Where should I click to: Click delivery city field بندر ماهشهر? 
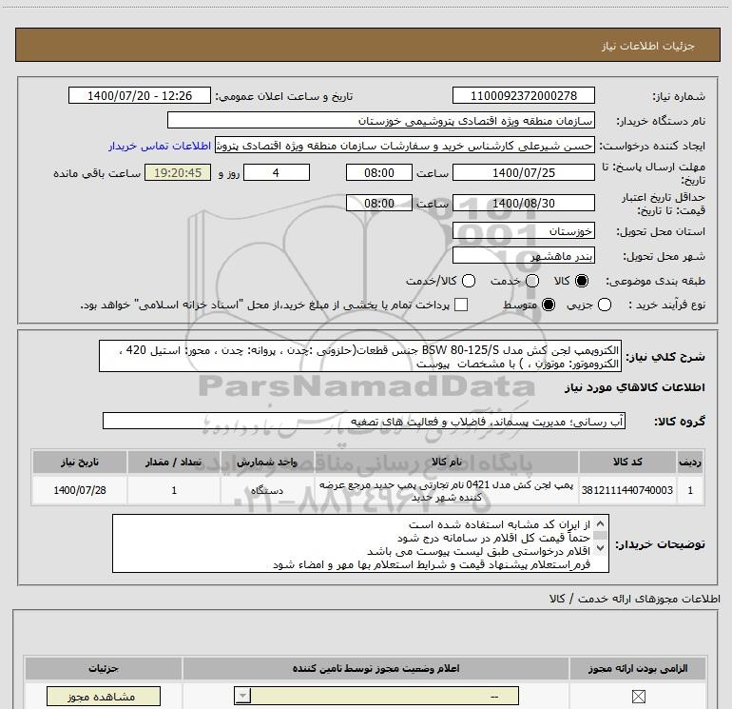click(523, 256)
